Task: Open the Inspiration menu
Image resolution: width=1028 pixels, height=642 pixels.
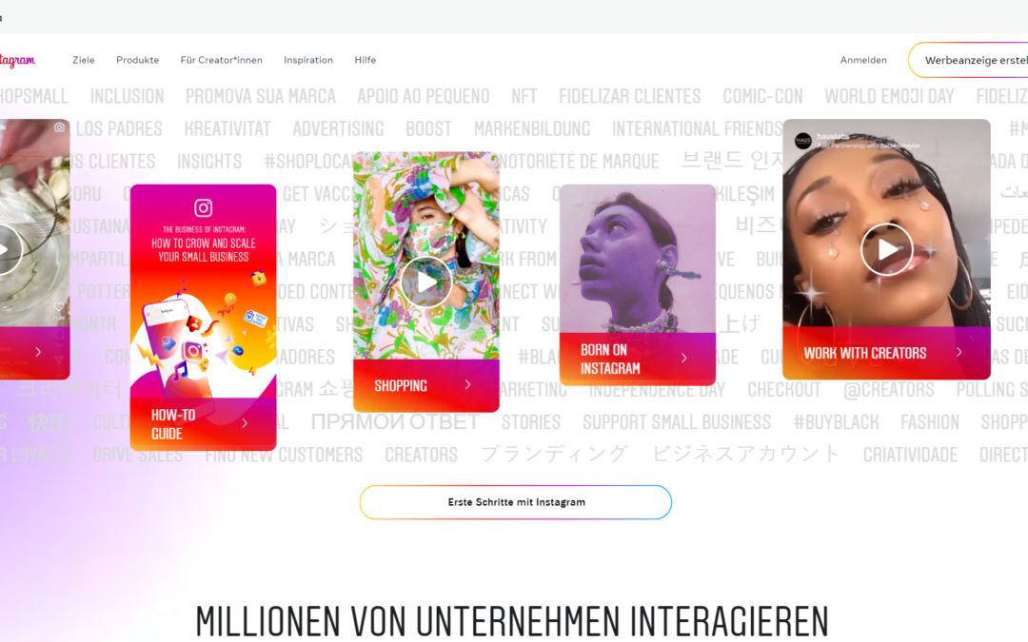Action: point(308,60)
